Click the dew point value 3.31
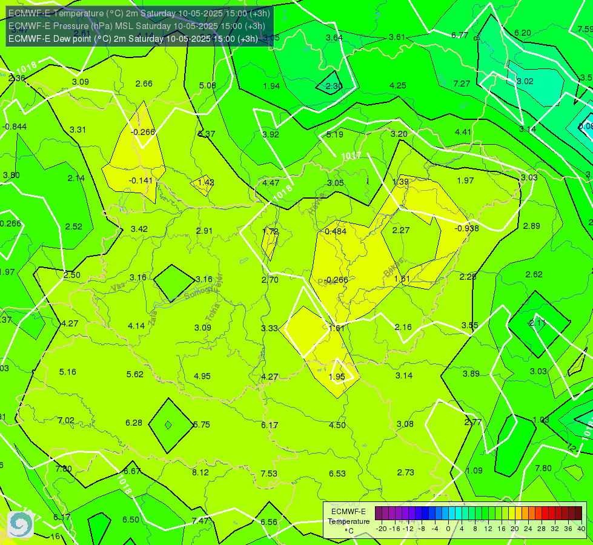Image resolution: width=593 pixels, height=545 pixels. (x=78, y=130)
